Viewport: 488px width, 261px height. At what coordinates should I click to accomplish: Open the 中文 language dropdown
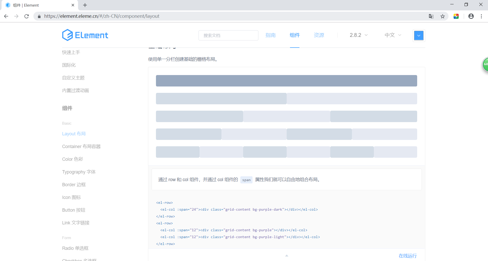393,35
